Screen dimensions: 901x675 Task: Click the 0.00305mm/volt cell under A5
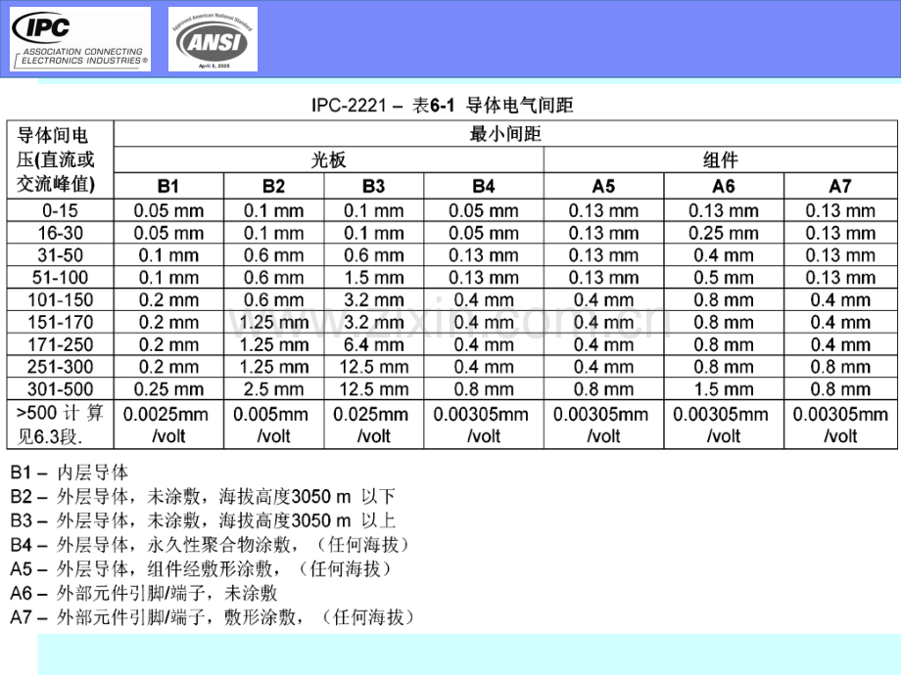point(604,425)
